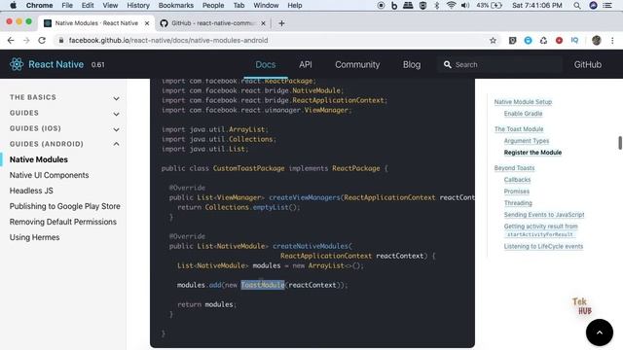
Task: Switch to the GitHub react-native-community browser tab
Action: 212,23
